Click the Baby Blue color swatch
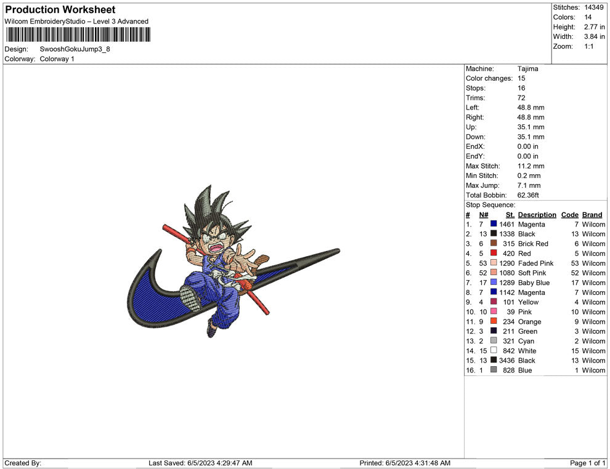This screenshot has height=469, width=610. (x=494, y=282)
